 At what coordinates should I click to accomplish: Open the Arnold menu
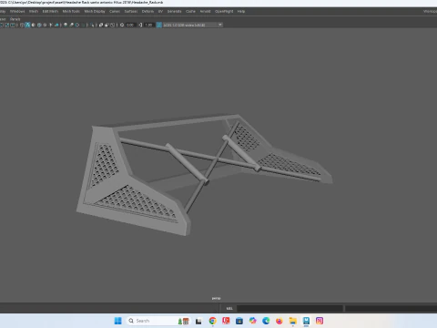(205, 11)
